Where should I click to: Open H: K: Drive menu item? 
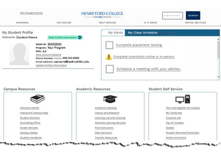(x=150, y=23)
